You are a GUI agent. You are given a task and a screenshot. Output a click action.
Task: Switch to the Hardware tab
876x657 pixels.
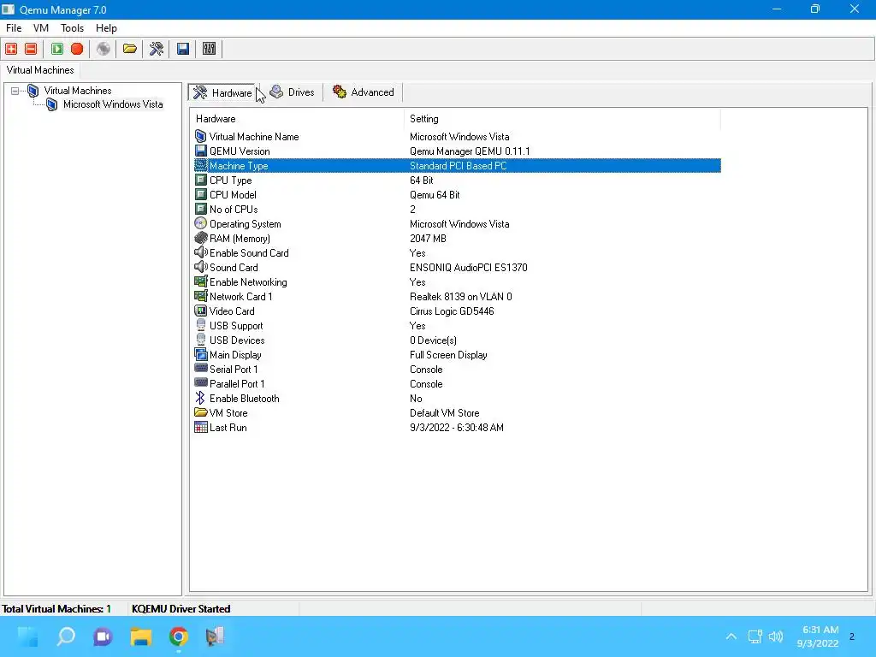[222, 92]
